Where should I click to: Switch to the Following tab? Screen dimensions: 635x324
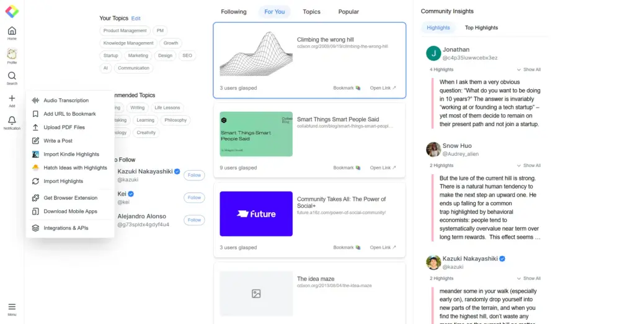point(234,12)
